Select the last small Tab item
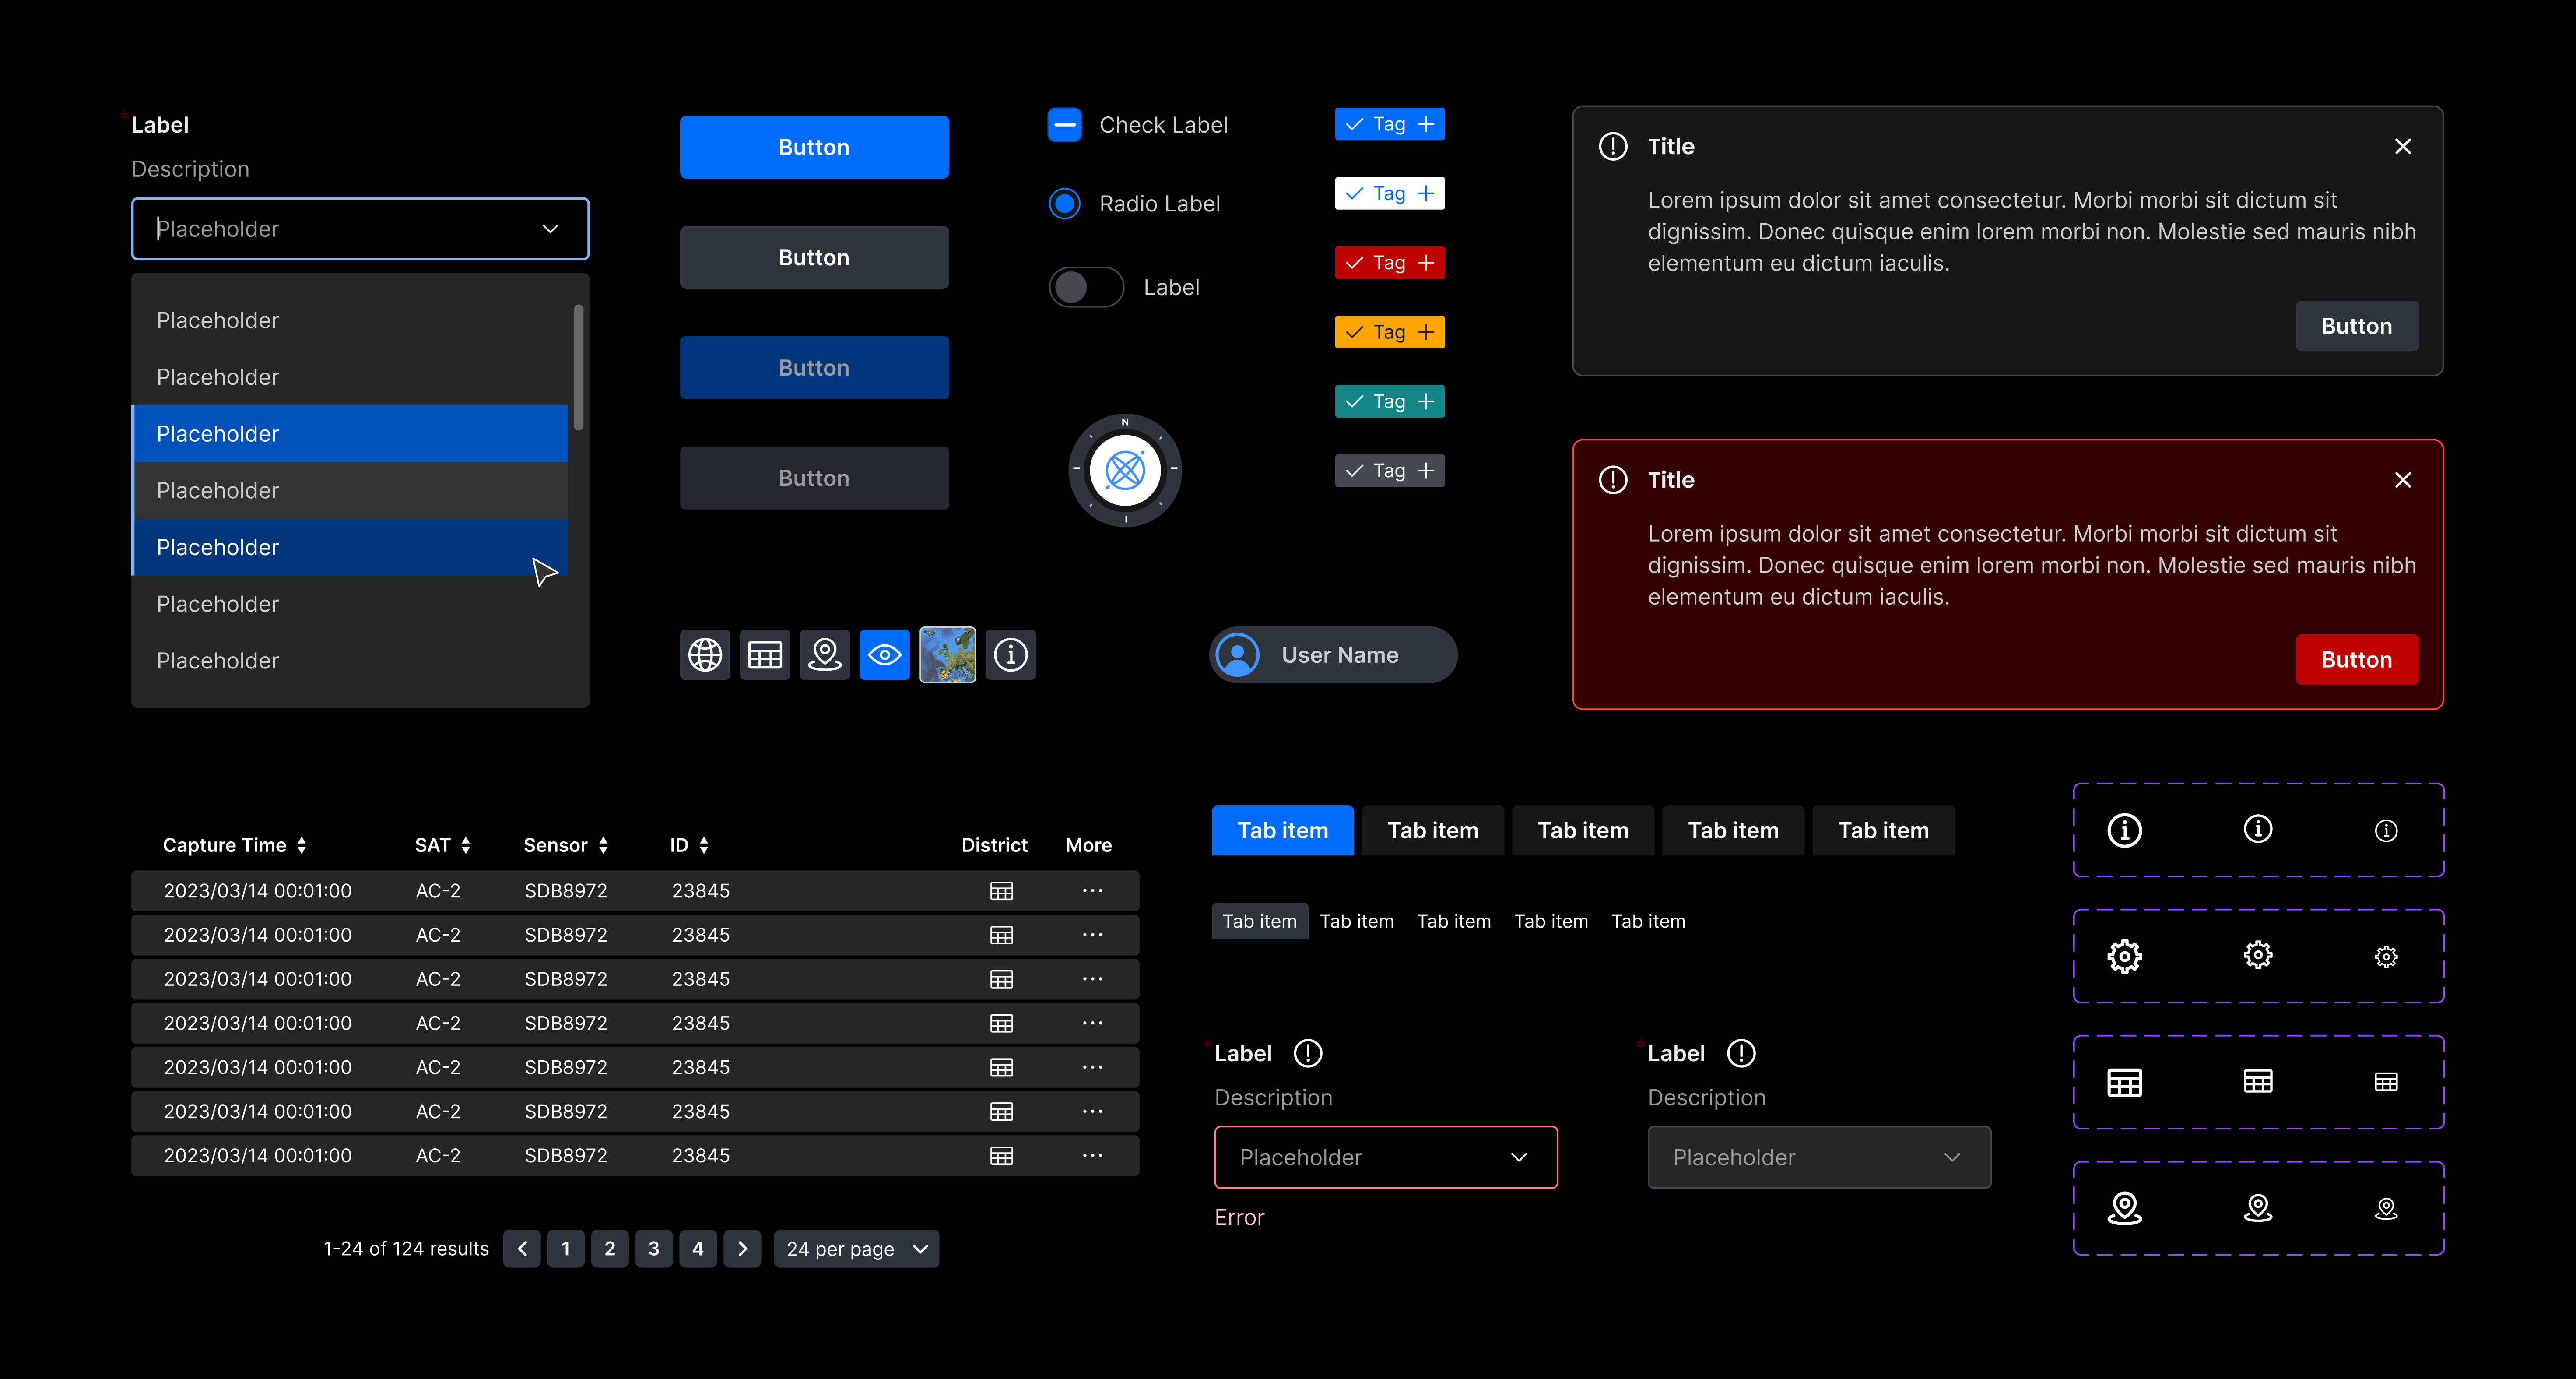The image size is (2576, 1379). click(x=1648, y=921)
